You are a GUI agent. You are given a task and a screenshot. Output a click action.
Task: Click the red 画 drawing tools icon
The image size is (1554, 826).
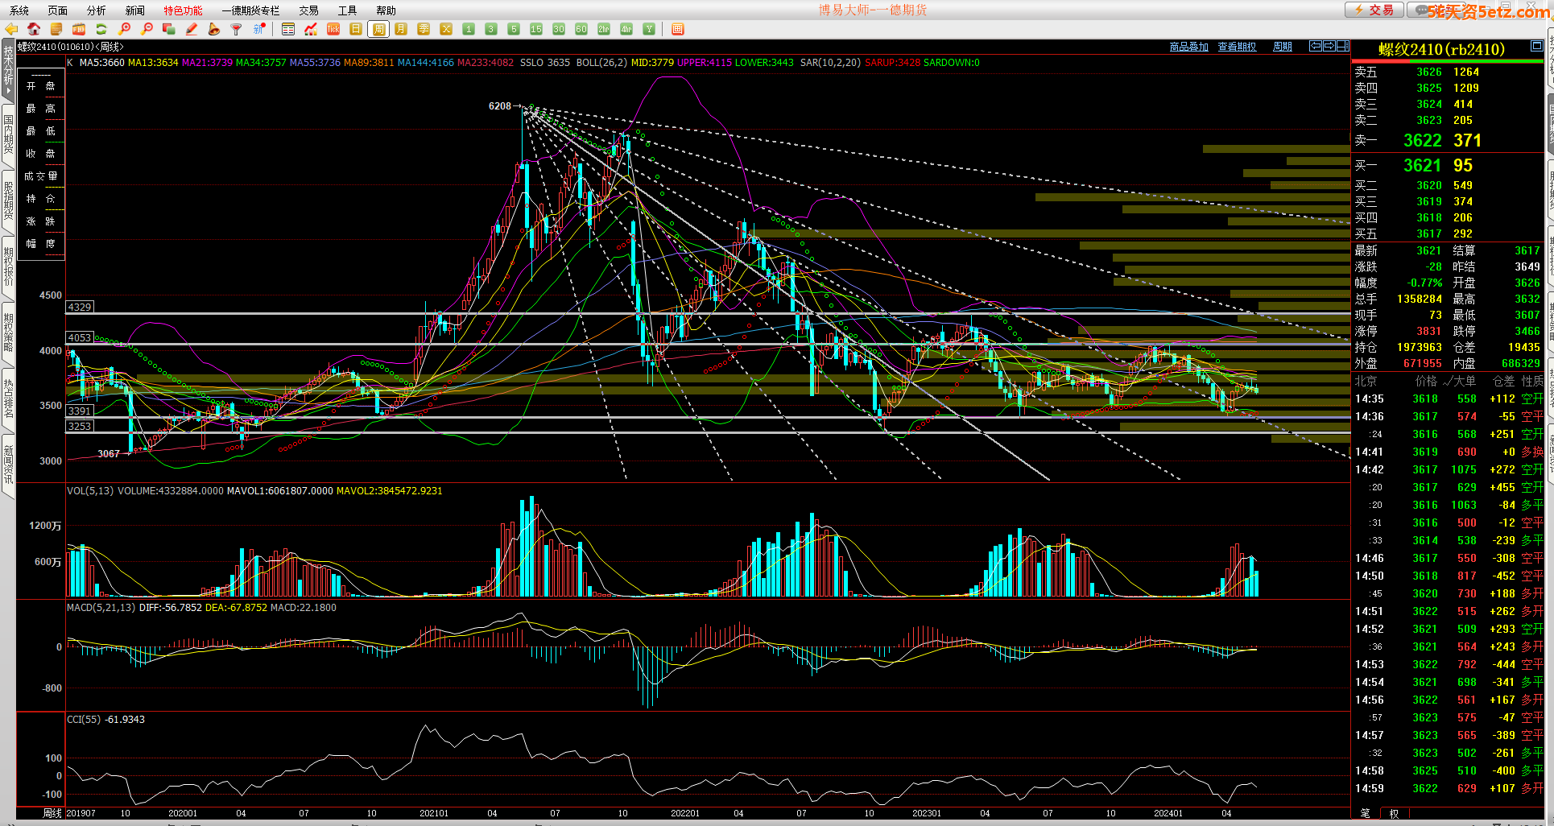pyautogui.click(x=678, y=29)
